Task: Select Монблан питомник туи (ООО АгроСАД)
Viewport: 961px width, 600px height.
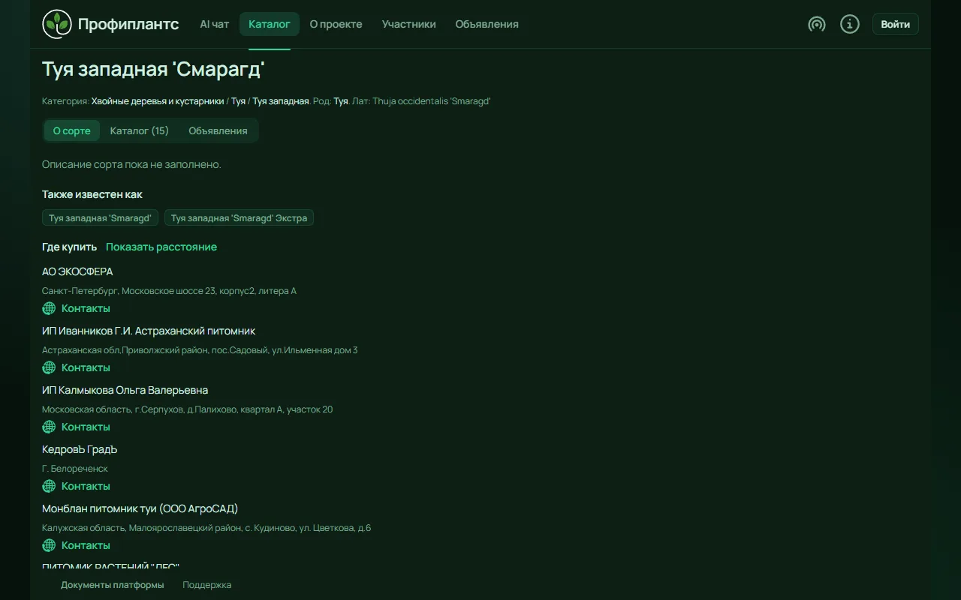Action: point(140,508)
